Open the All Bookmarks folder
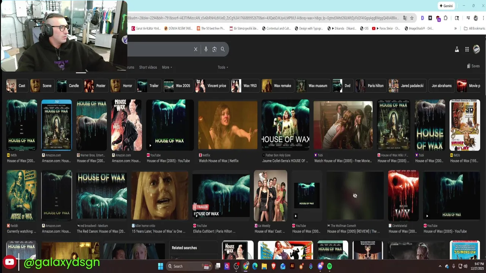This screenshot has width=486, height=273. (x=474, y=28)
